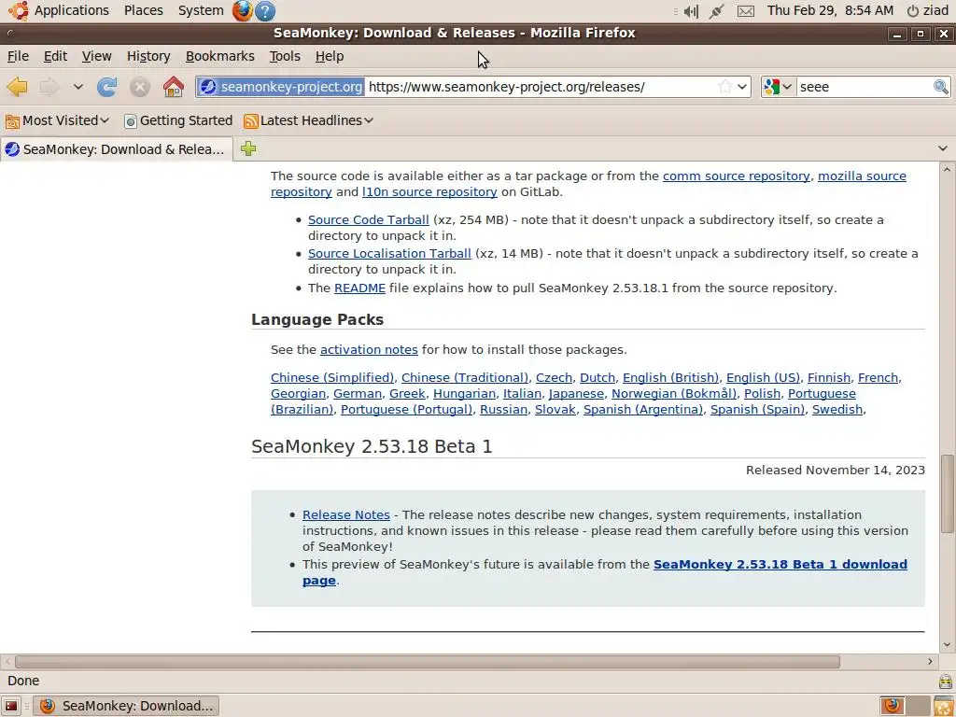Open the Bookmarks menu
This screenshot has width=956, height=717.
click(x=220, y=56)
